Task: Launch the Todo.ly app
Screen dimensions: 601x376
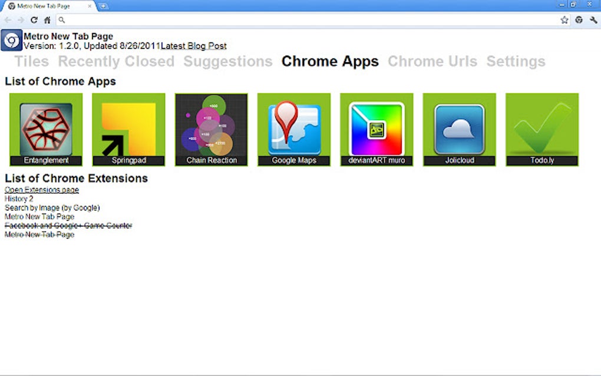Action: point(541,128)
